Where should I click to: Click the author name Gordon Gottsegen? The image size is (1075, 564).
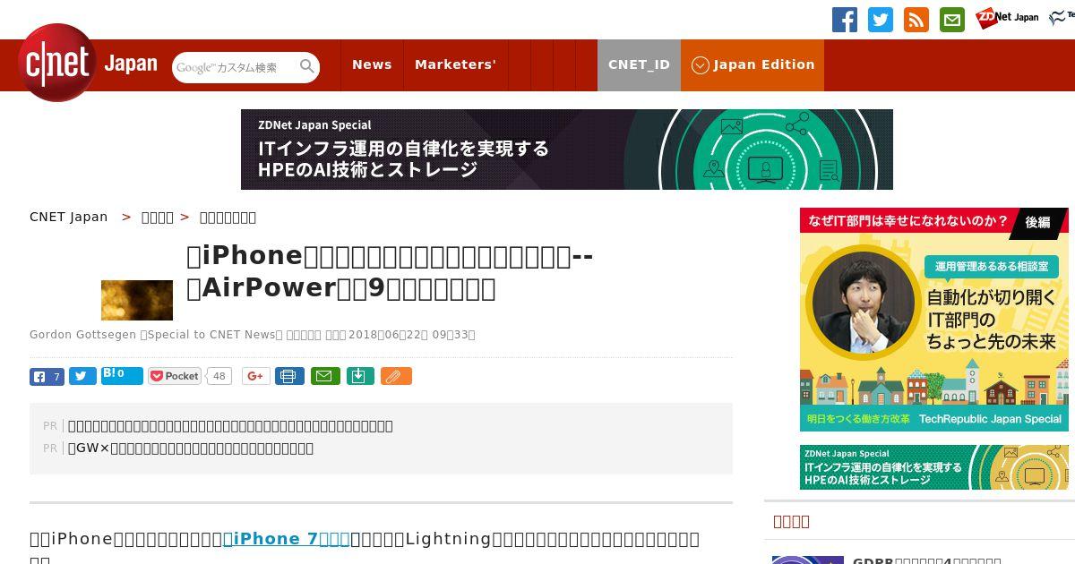[82, 335]
